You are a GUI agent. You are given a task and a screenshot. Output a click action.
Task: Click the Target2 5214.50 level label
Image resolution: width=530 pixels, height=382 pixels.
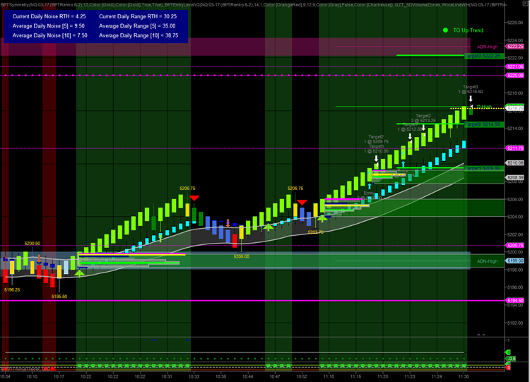point(483,125)
